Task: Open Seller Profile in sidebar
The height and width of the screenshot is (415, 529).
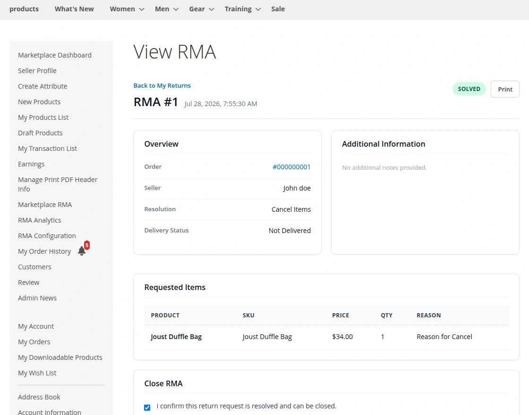Action: (x=37, y=71)
